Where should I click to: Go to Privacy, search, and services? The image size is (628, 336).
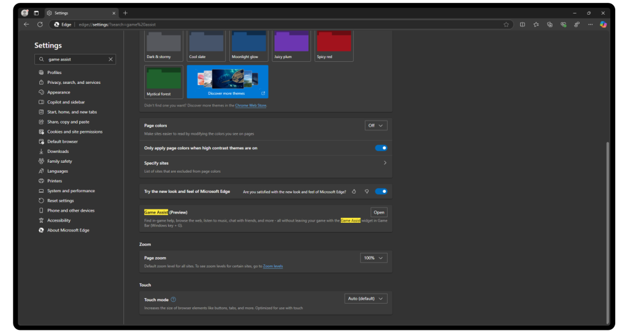pyautogui.click(x=74, y=83)
